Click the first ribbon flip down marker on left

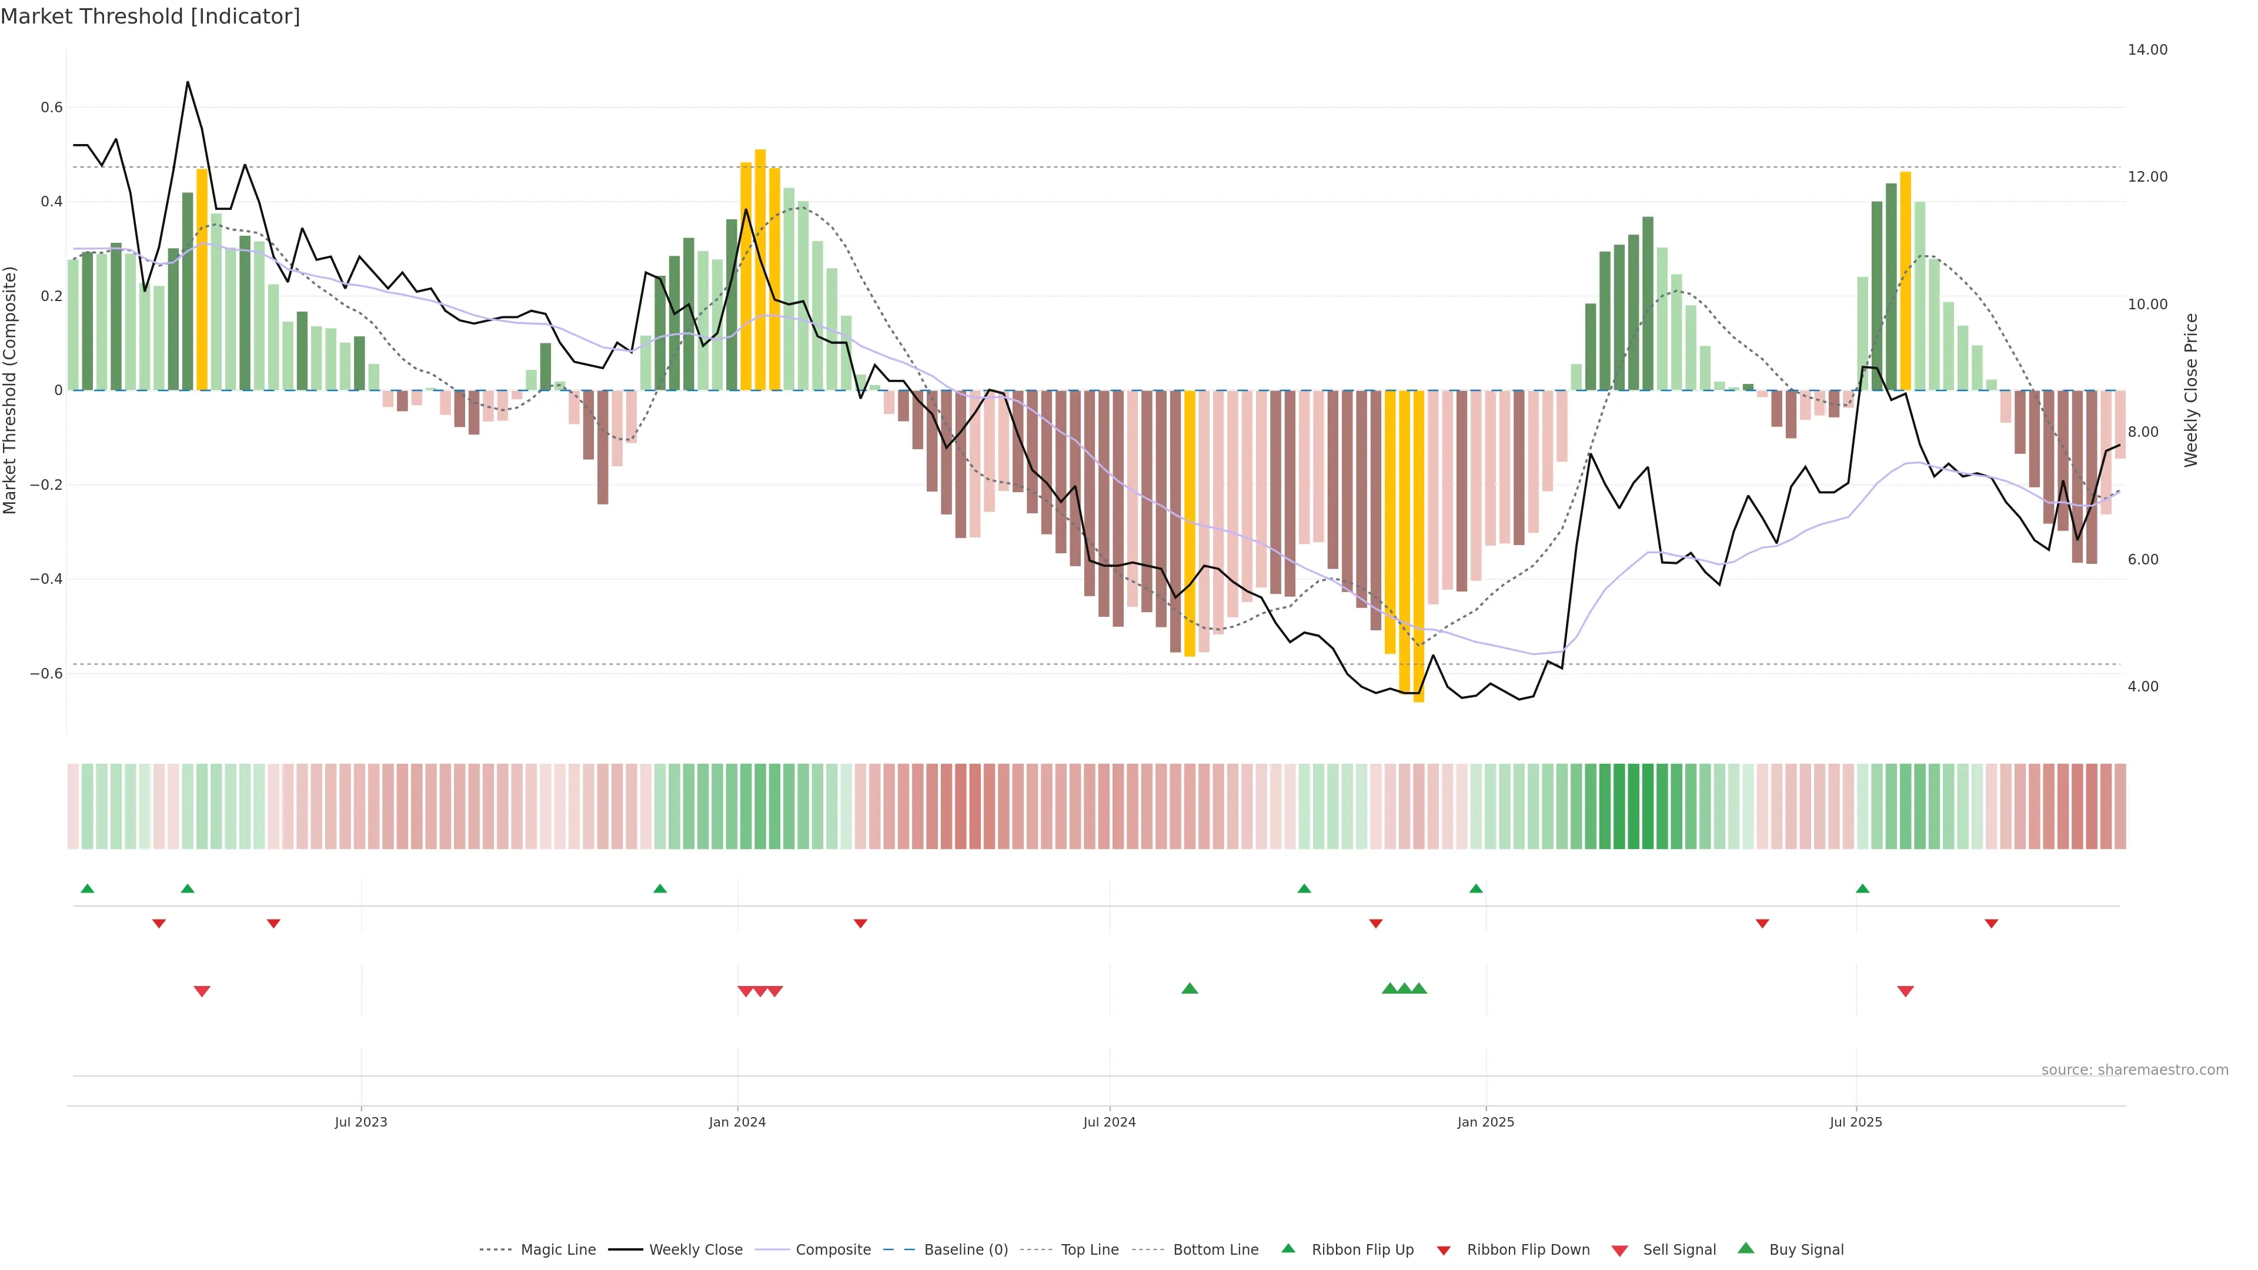[159, 924]
